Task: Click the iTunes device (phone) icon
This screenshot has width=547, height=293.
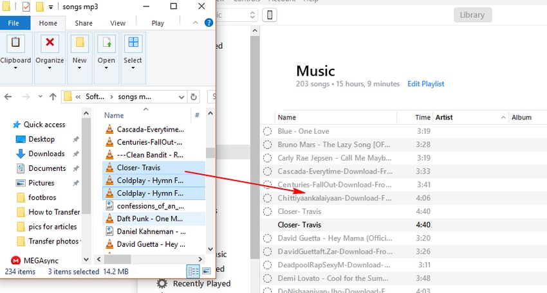Action: pos(270,15)
